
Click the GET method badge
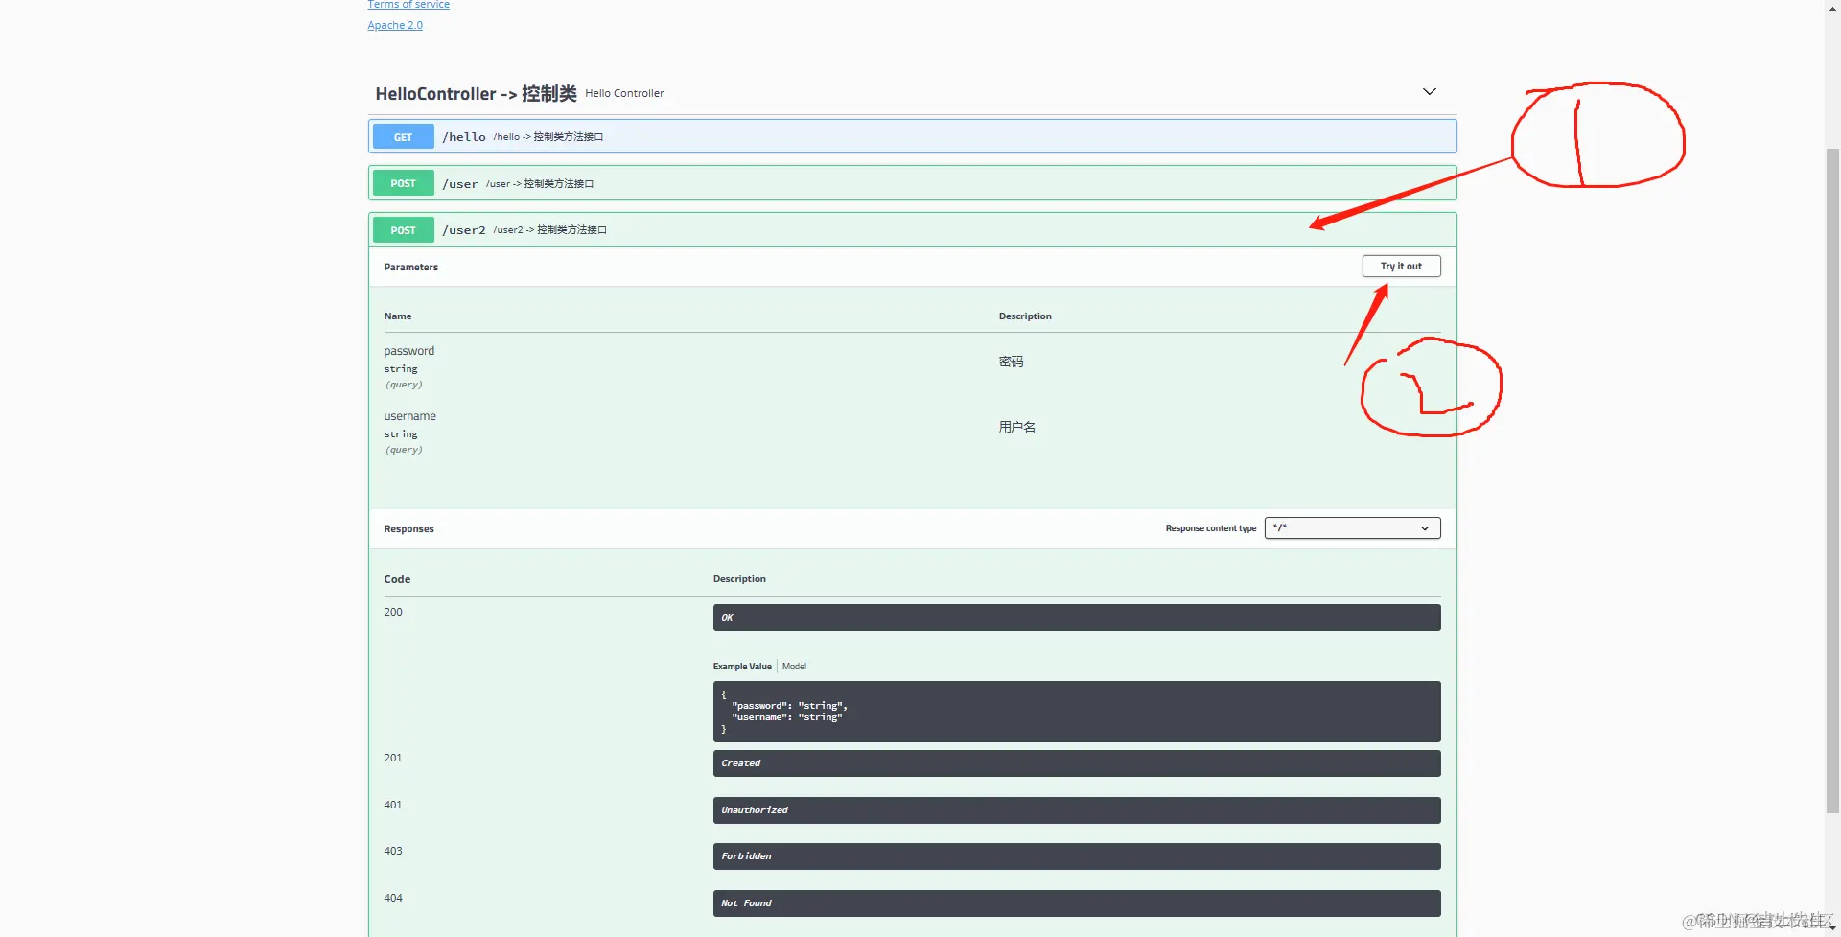403,137
